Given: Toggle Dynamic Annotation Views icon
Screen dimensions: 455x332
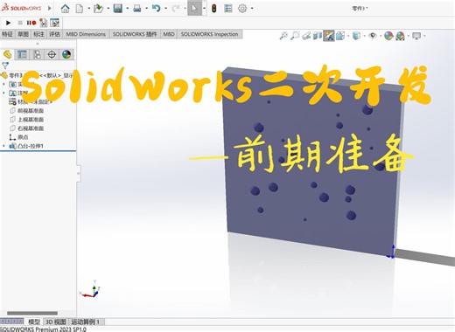Looking at the screenshot, I should point(329,36).
